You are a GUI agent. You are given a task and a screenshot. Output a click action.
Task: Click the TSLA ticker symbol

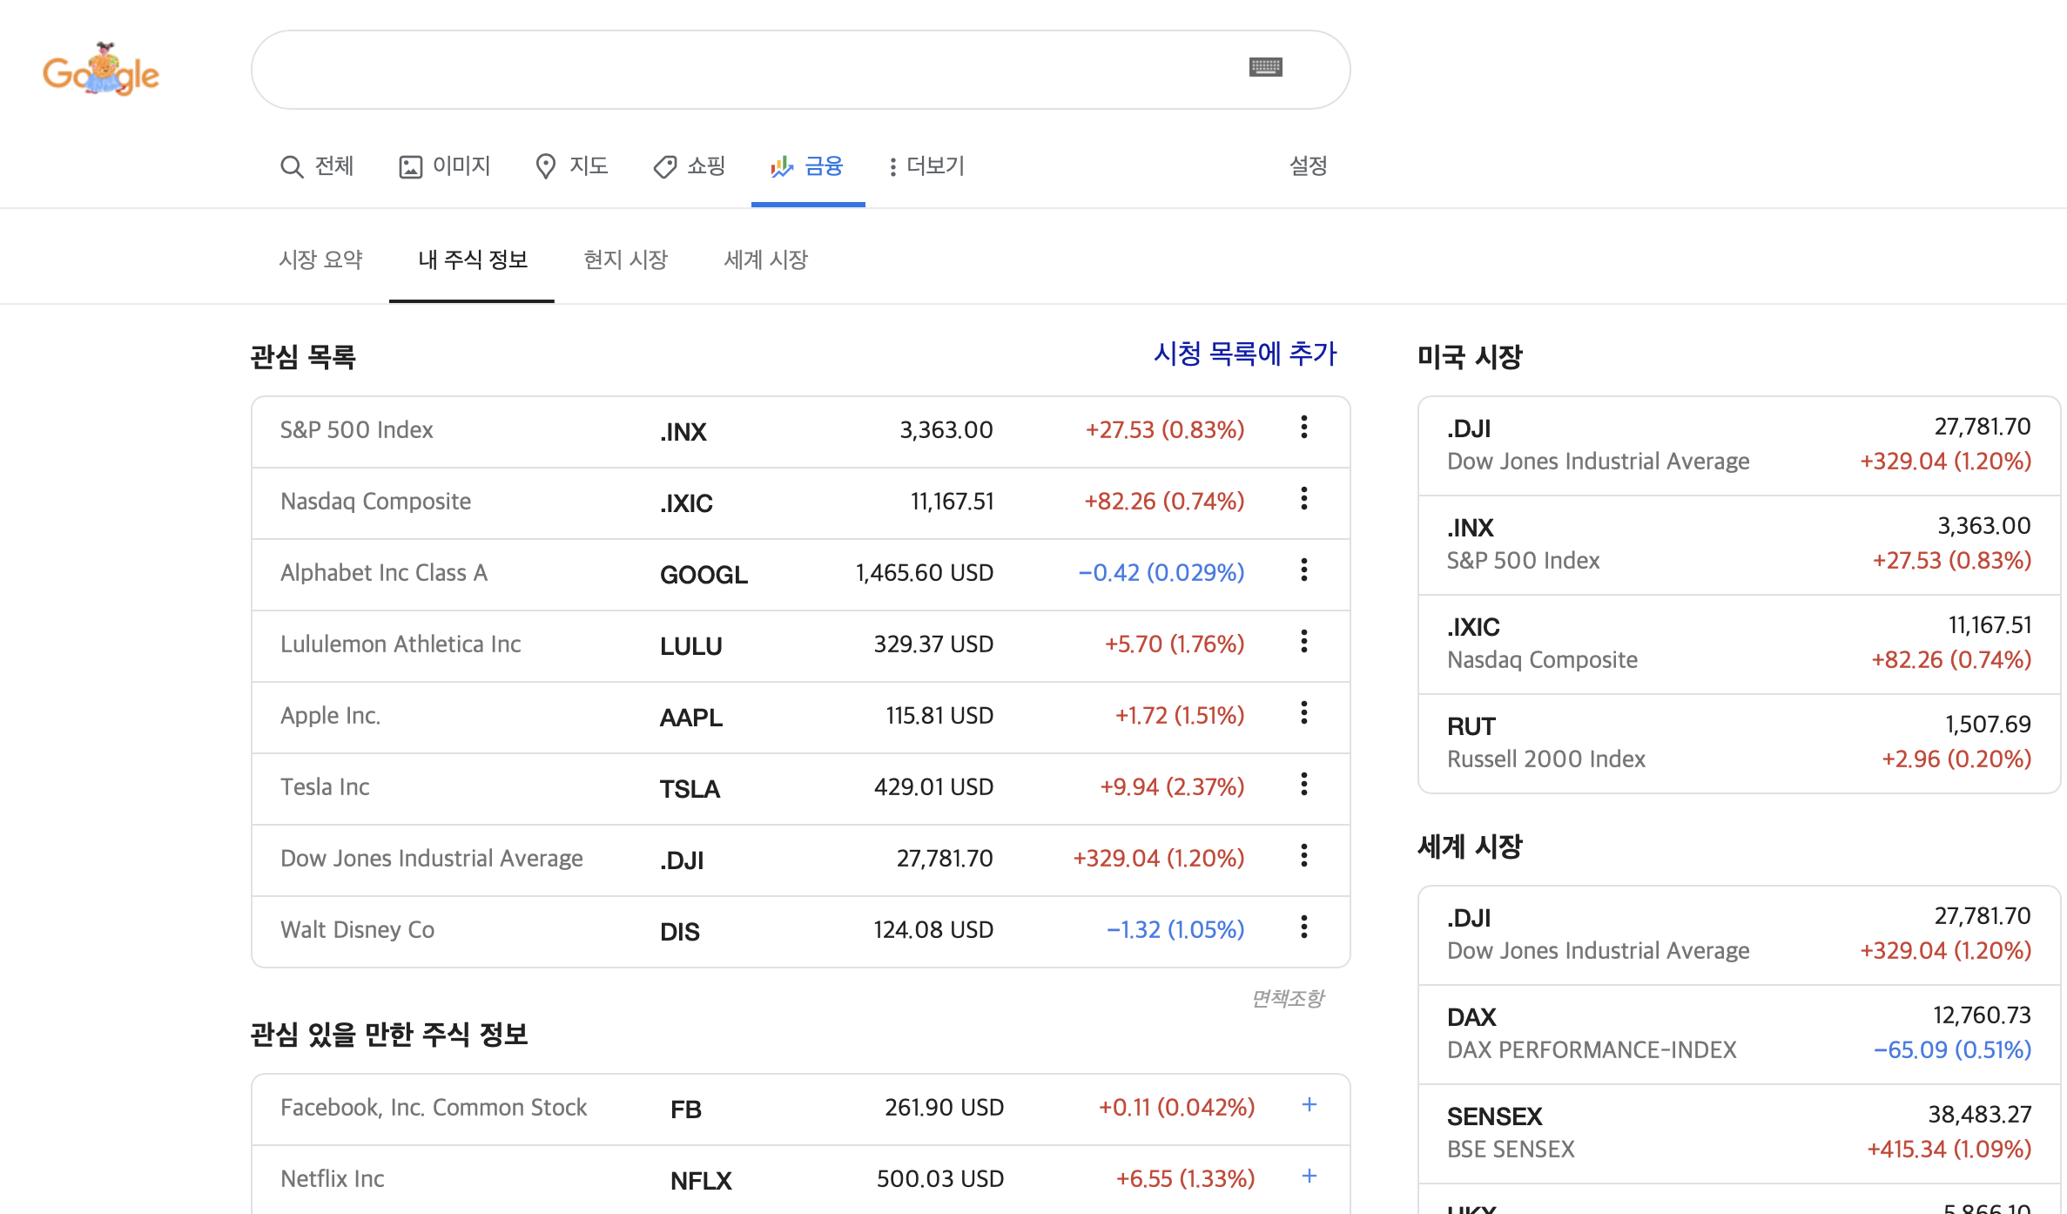[690, 788]
